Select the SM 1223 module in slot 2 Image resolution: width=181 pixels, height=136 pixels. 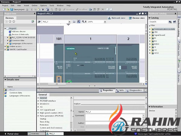click(x=128, y=63)
